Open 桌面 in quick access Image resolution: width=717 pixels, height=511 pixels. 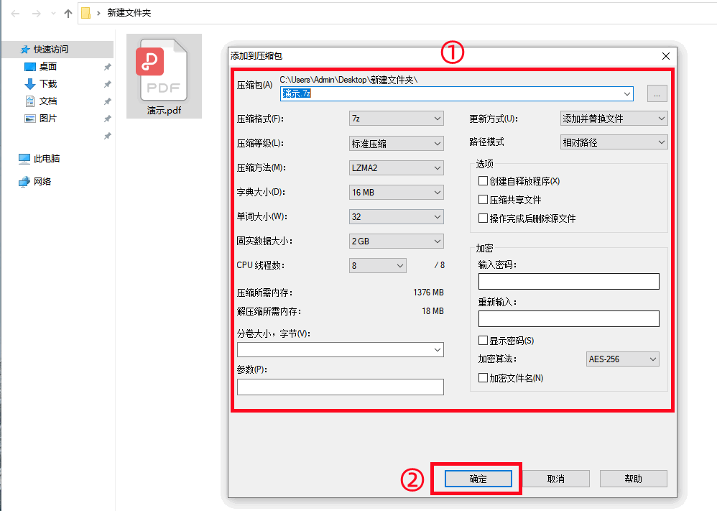pyautogui.click(x=48, y=66)
